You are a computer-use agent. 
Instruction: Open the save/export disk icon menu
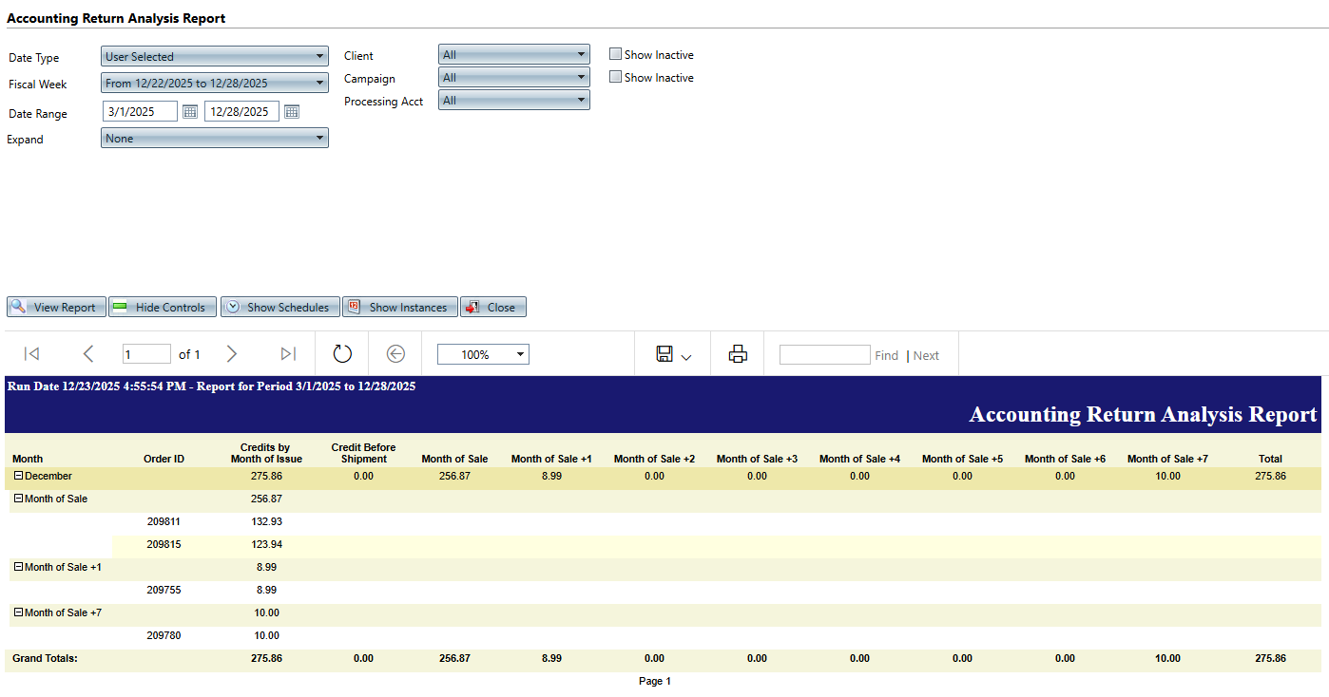(x=673, y=354)
